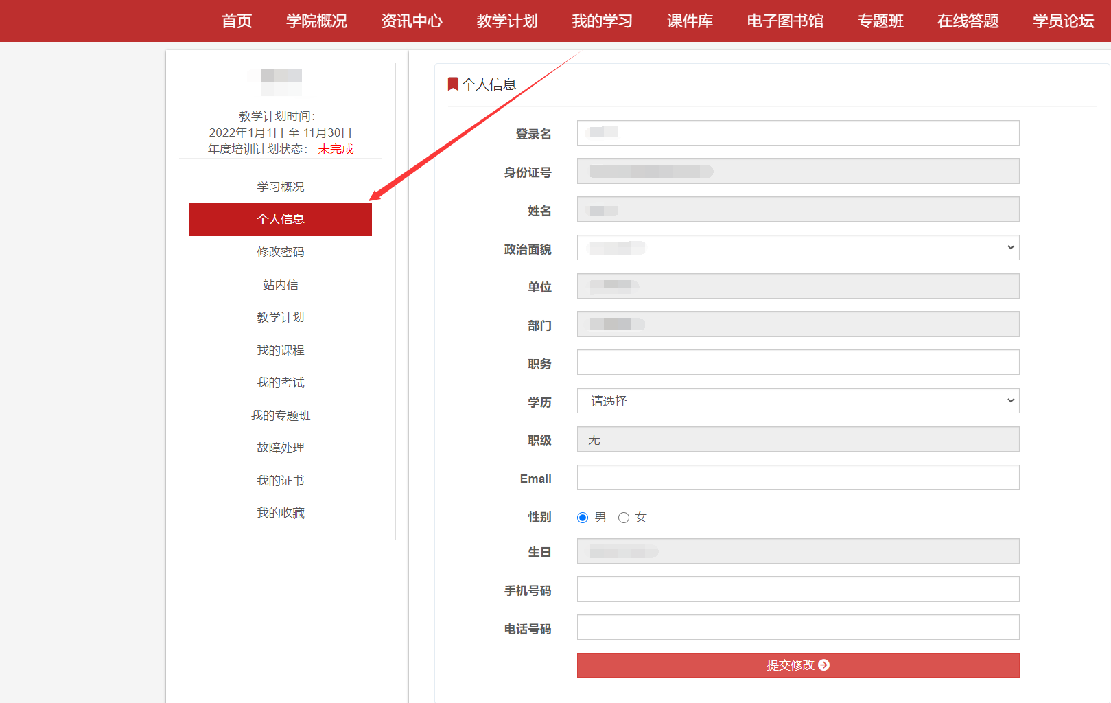Click the user avatar in the sidebar
Viewport: 1111px width, 703px height.
coord(281,81)
